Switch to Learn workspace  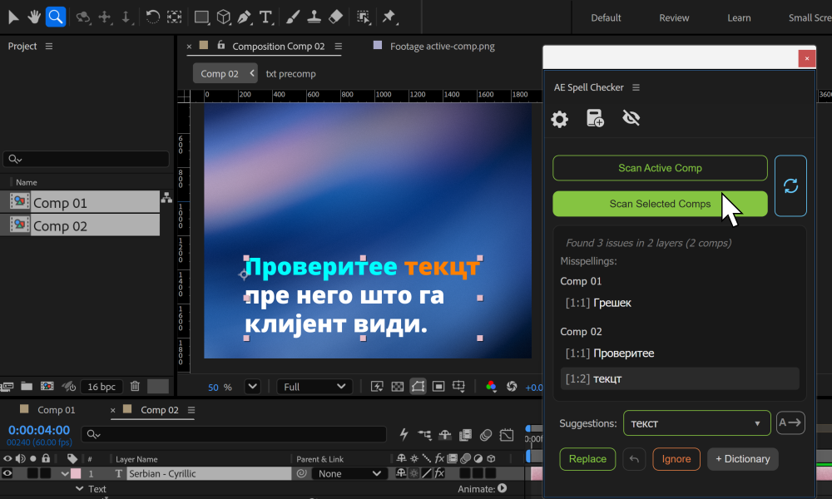[x=739, y=17]
